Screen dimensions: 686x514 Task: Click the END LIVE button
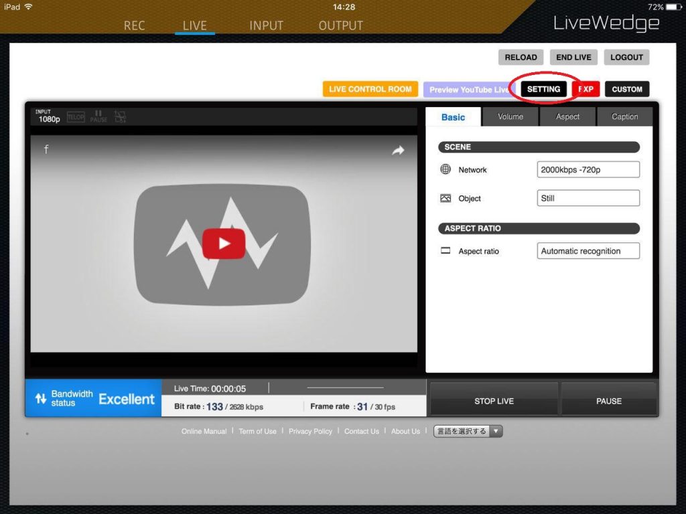click(x=573, y=58)
